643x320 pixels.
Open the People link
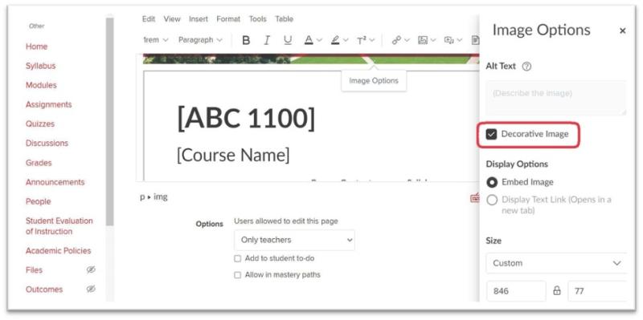(x=38, y=201)
